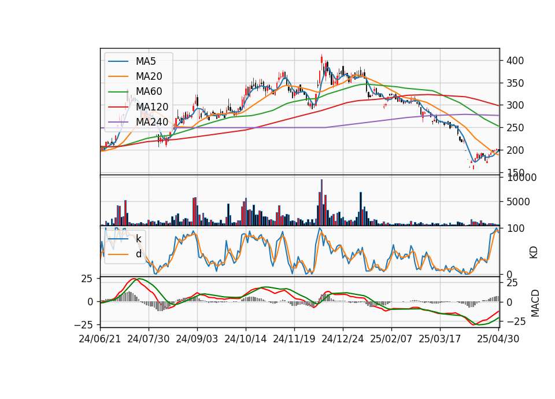Click the 350 price axis label
This screenshot has height=399, width=555.
click(x=515, y=83)
